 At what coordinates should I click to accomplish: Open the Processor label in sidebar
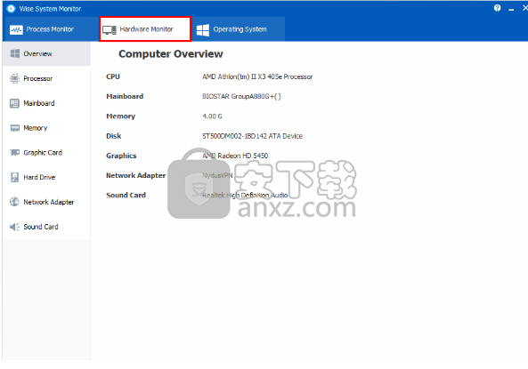pos(38,78)
